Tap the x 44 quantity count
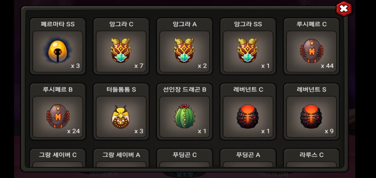Screen dimensions: 376x178 coord(327,66)
